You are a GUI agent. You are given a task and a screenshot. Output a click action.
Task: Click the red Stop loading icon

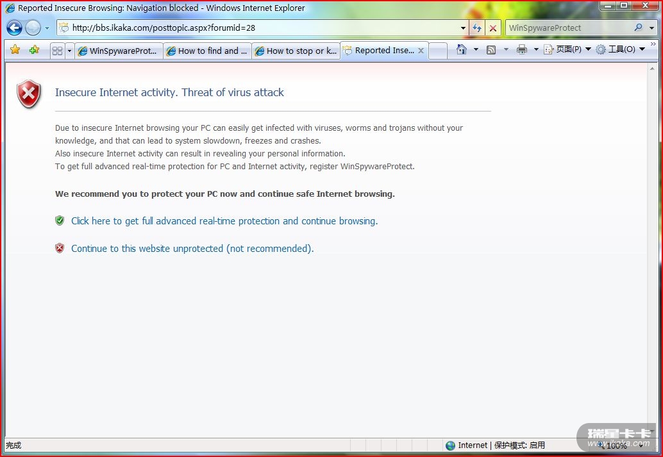tap(492, 28)
